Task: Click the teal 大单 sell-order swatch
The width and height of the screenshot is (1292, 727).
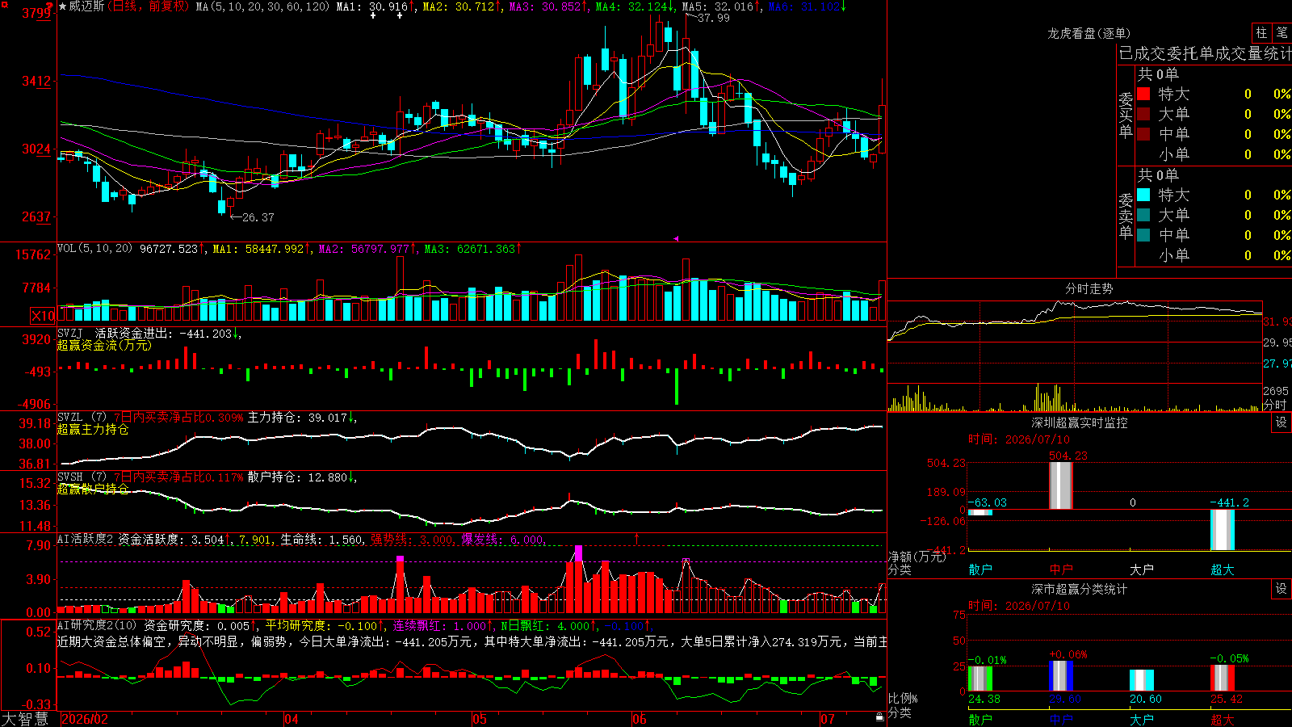Action: [1143, 215]
